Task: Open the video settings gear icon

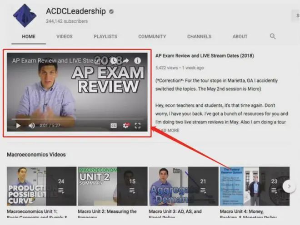Action: point(126,126)
